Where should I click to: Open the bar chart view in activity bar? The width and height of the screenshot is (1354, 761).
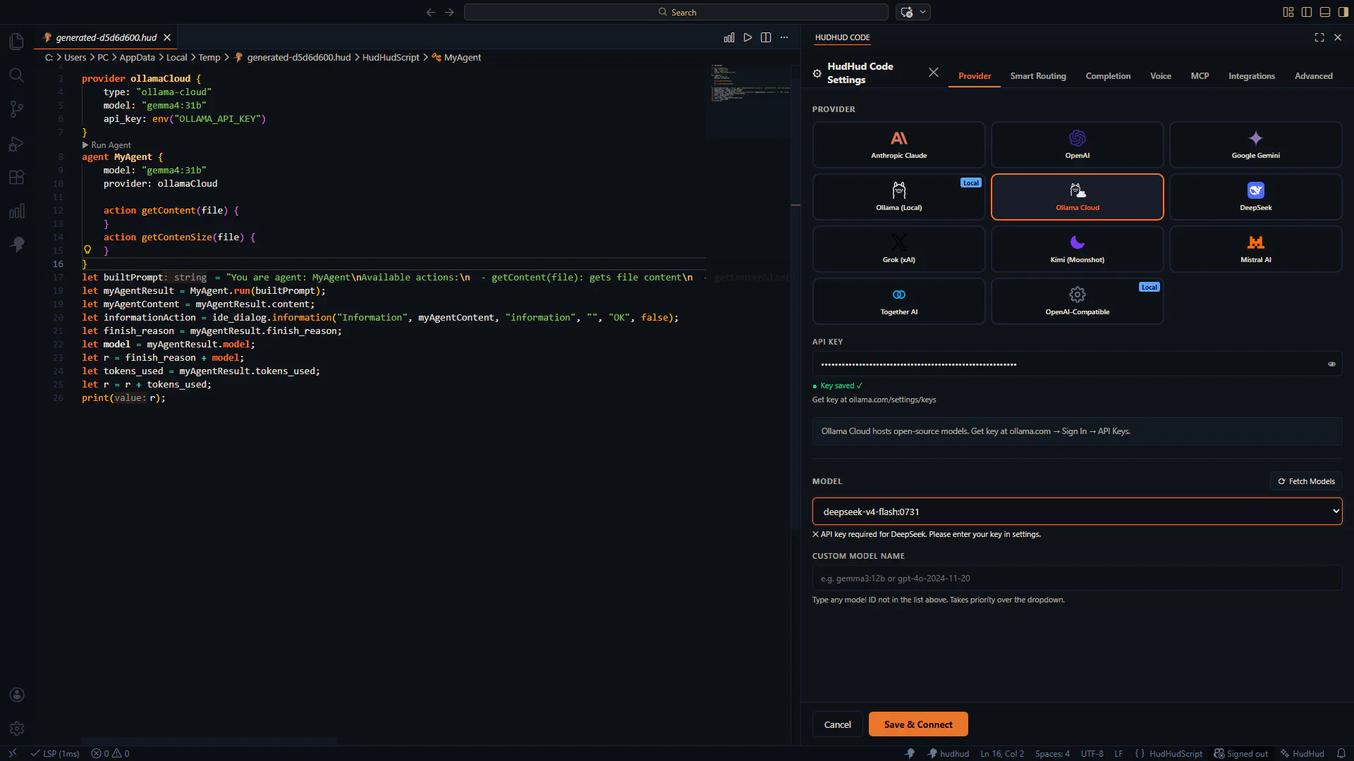point(17,211)
